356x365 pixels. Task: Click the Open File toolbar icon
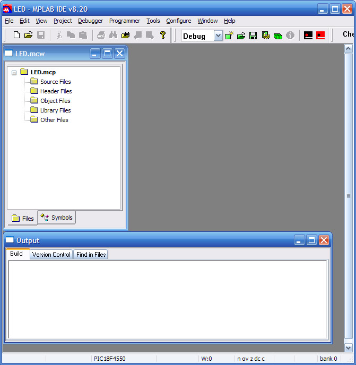pyautogui.click(x=29, y=35)
